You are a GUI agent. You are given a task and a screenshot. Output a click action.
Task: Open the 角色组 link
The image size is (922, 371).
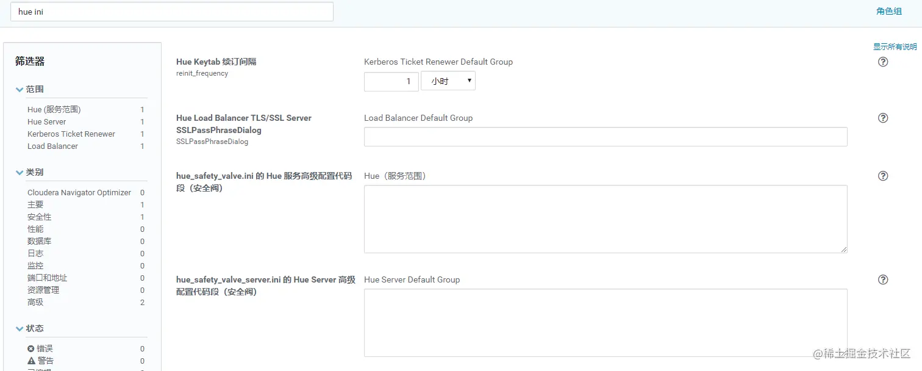[x=888, y=11]
